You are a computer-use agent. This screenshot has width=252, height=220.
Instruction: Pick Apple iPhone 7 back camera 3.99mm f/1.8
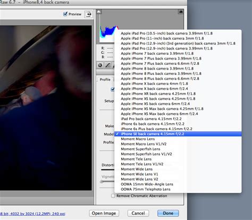(x=178, y=53)
